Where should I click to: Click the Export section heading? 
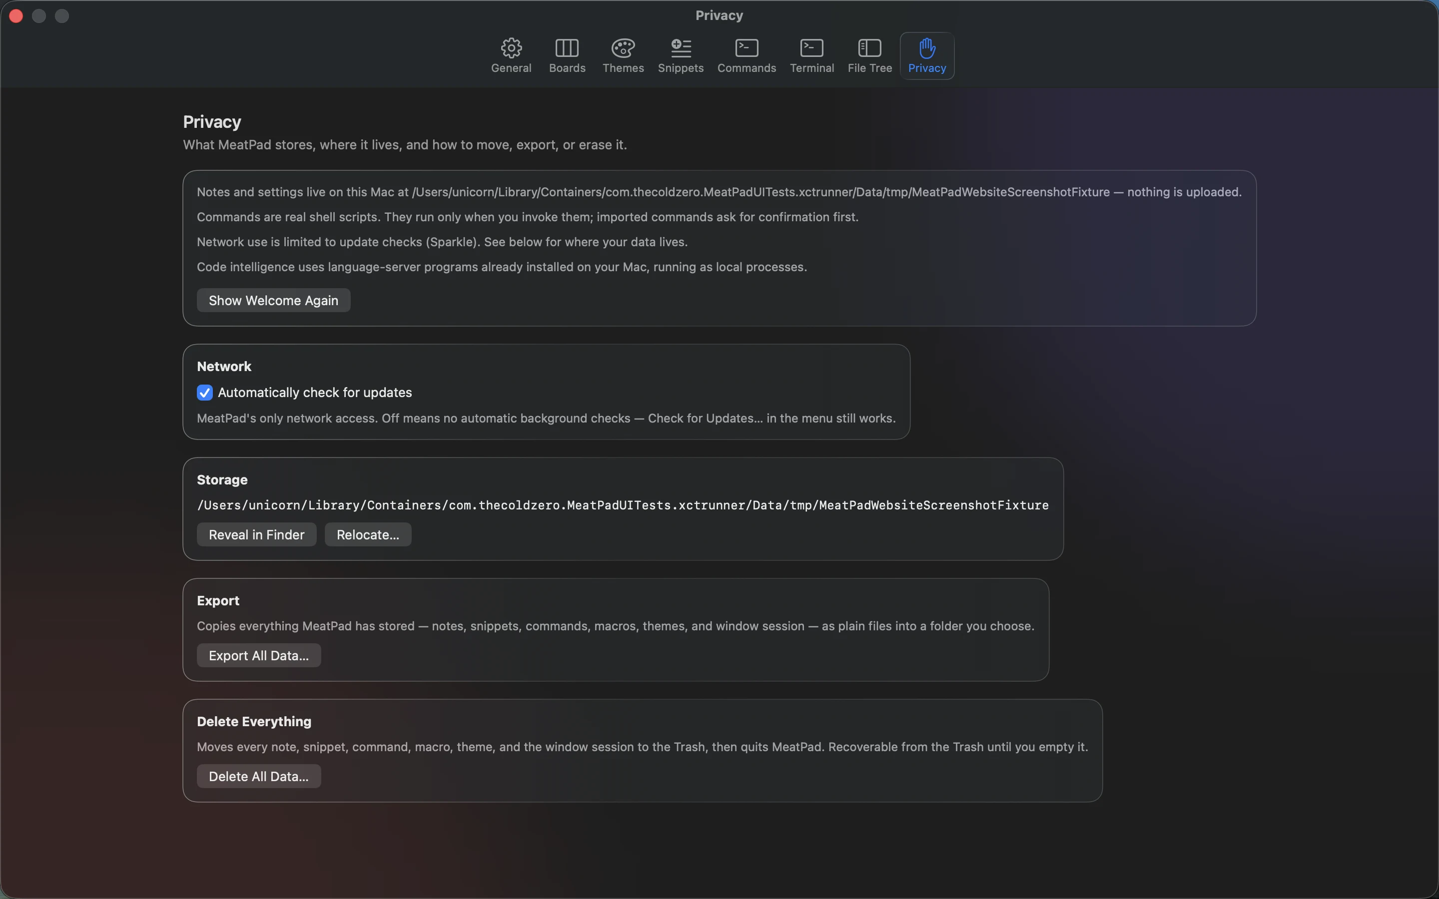tap(218, 600)
